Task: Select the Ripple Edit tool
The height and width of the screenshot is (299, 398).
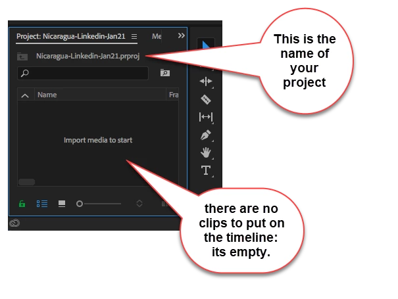Action: 206,81
